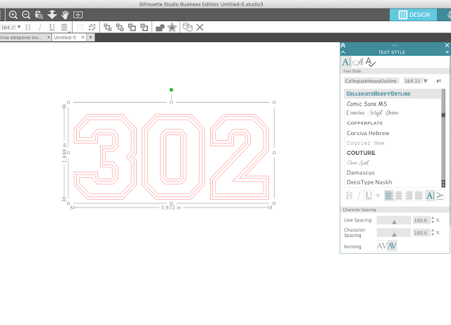451x325 pixels.
Task: Switch to the DESIGN tab
Action: pyautogui.click(x=414, y=15)
